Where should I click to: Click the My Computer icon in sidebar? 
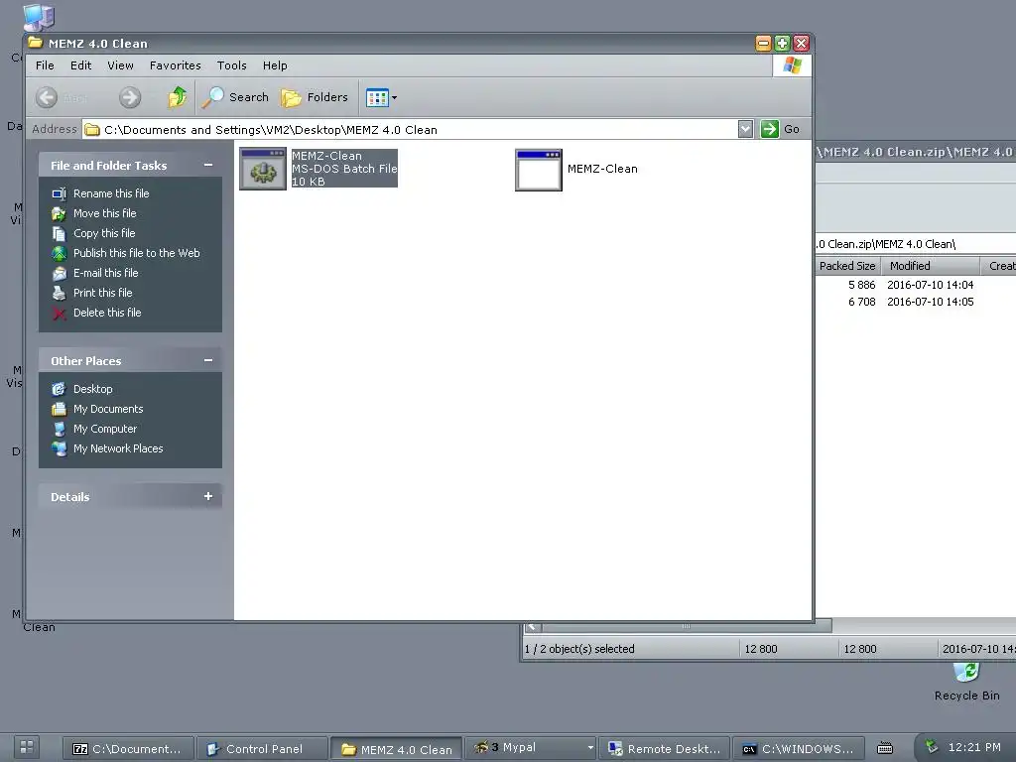click(x=59, y=429)
